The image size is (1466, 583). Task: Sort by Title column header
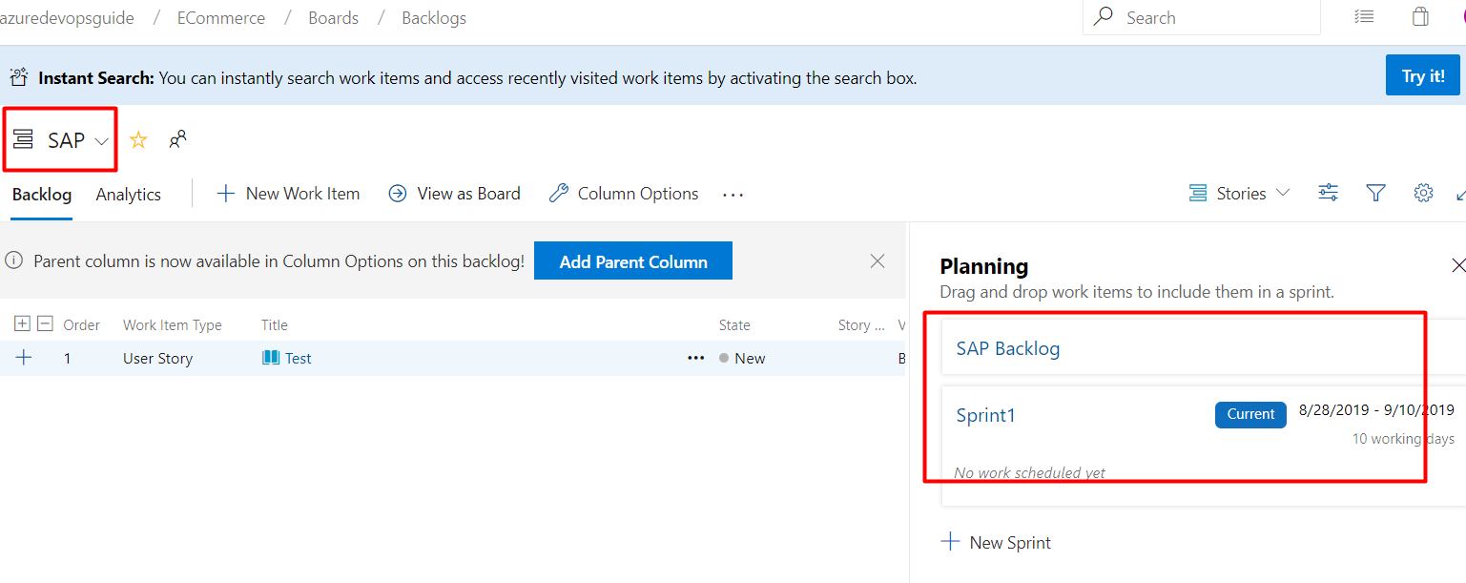pos(275,325)
